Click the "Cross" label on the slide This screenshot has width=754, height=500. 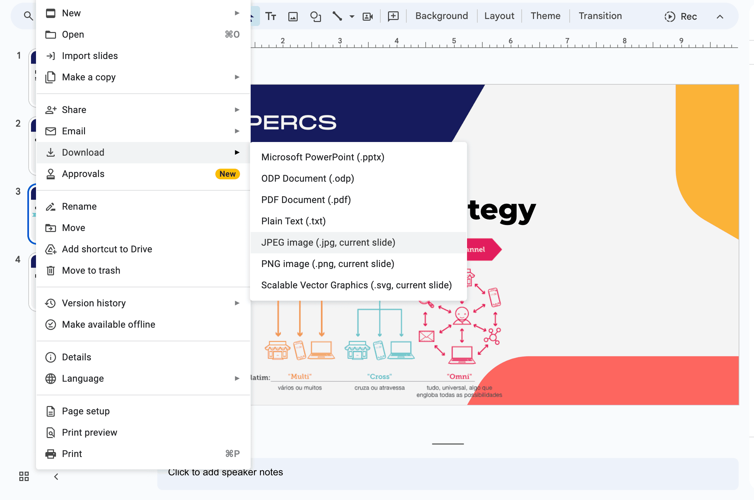pyautogui.click(x=379, y=376)
